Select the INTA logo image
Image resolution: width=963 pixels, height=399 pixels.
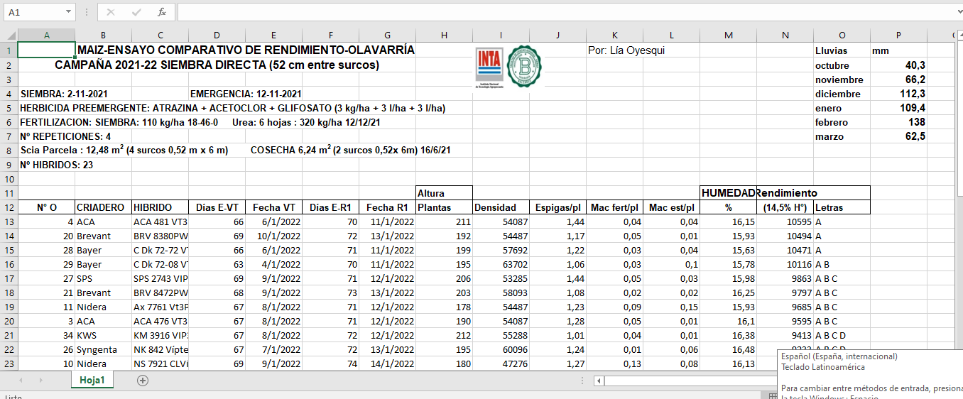(489, 68)
